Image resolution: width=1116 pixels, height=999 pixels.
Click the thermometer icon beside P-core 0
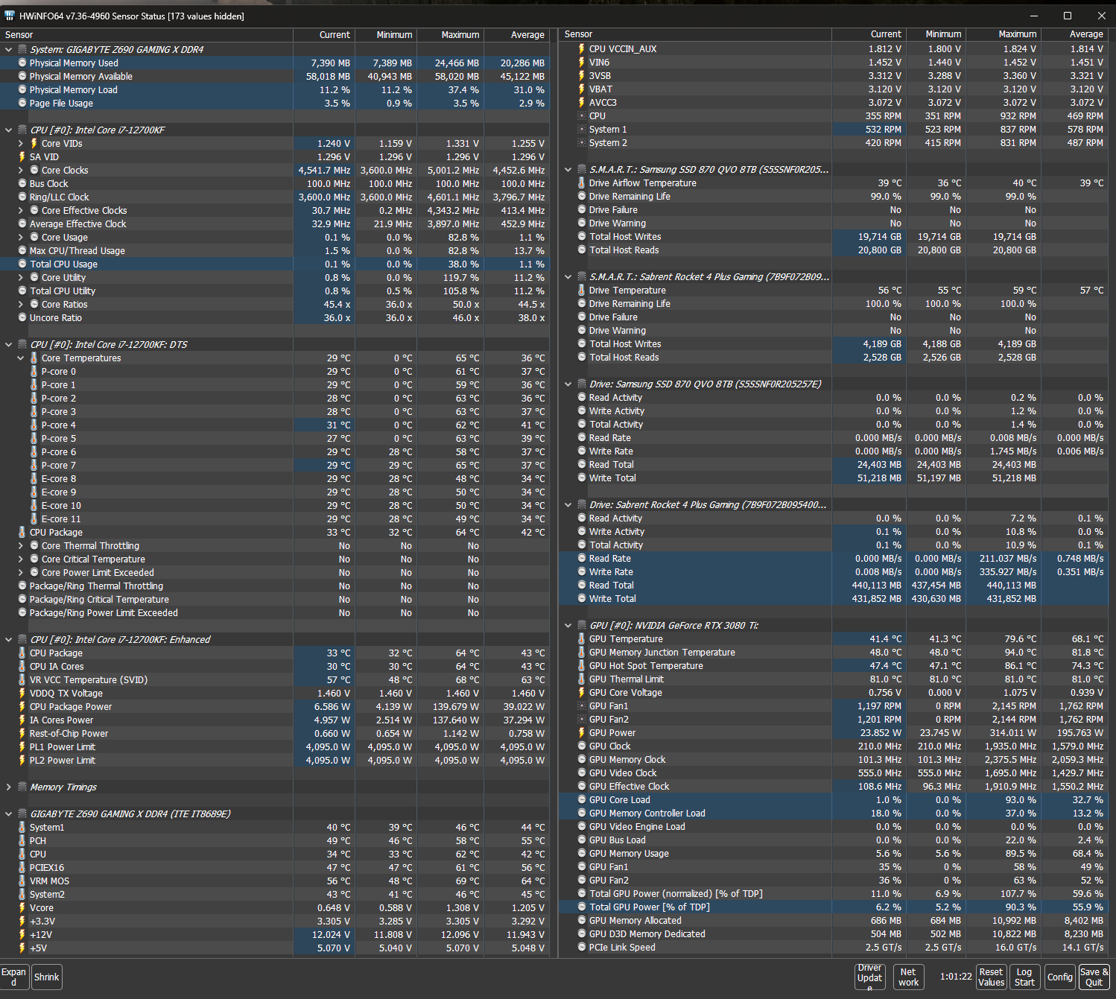coord(34,372)
